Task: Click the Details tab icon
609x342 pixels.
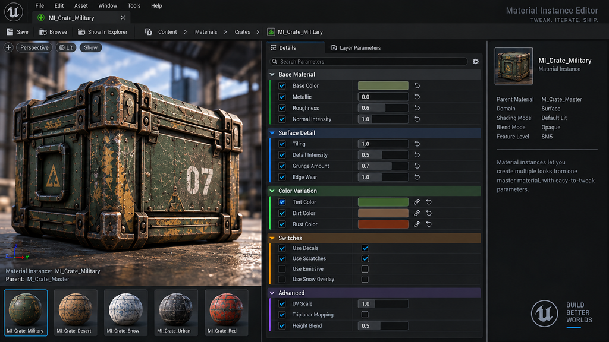Action: [x=274, y=47]
